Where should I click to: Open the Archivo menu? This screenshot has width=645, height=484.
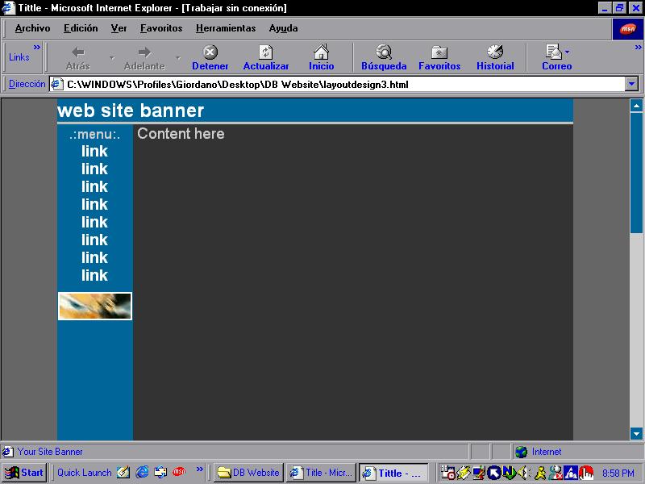pos(32,28)
